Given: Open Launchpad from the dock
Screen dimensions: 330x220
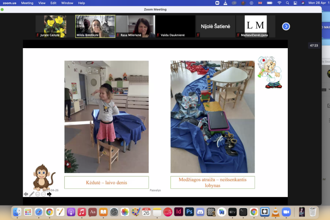Looking at the screenshot, I should click(x=28, y=212).
